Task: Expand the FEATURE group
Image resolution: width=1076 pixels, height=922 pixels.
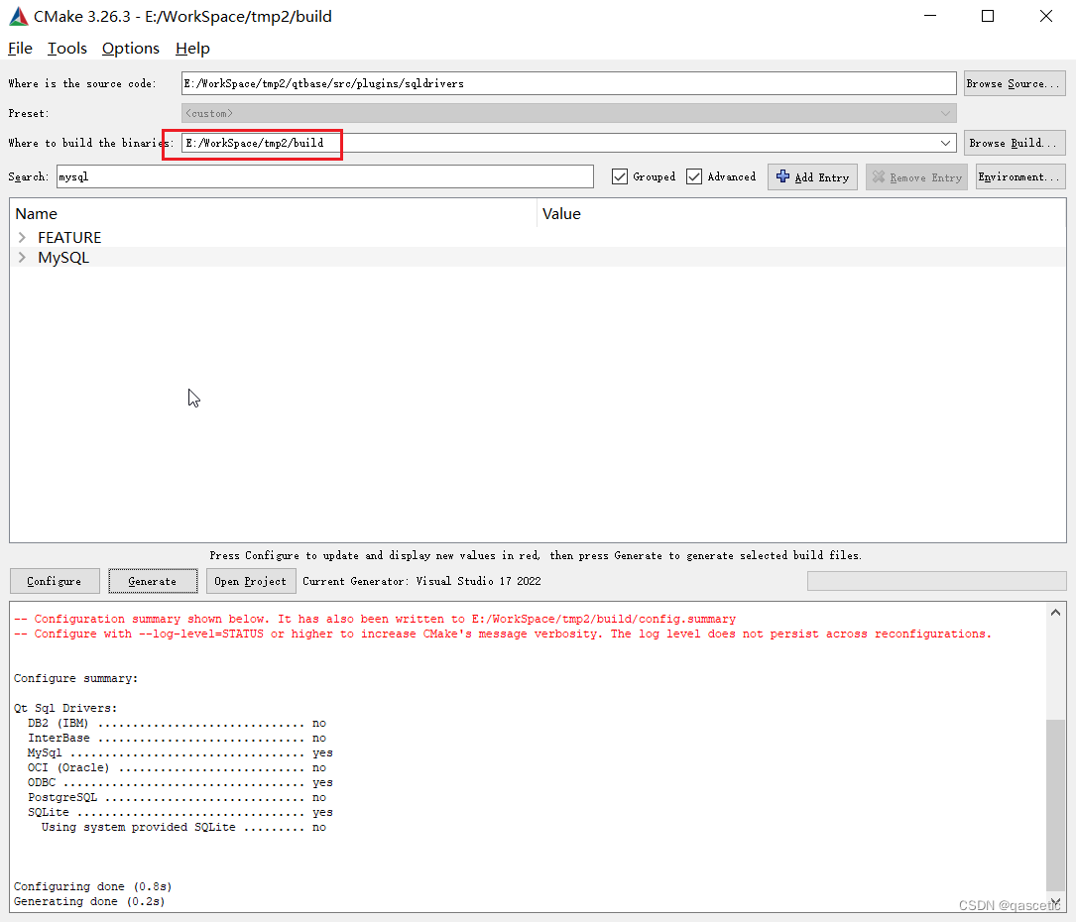Action: (x=22, y=237)
